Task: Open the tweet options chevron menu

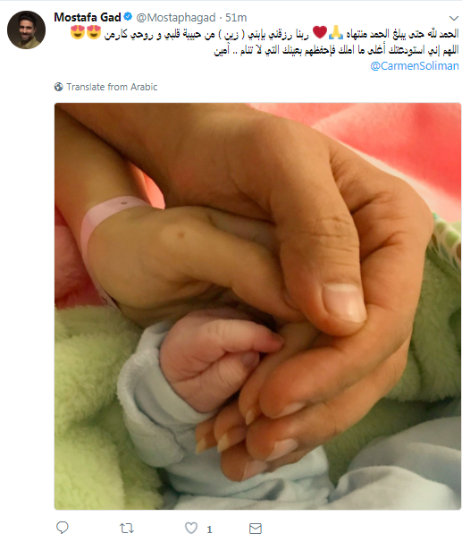Action: [x=453, y=18]
